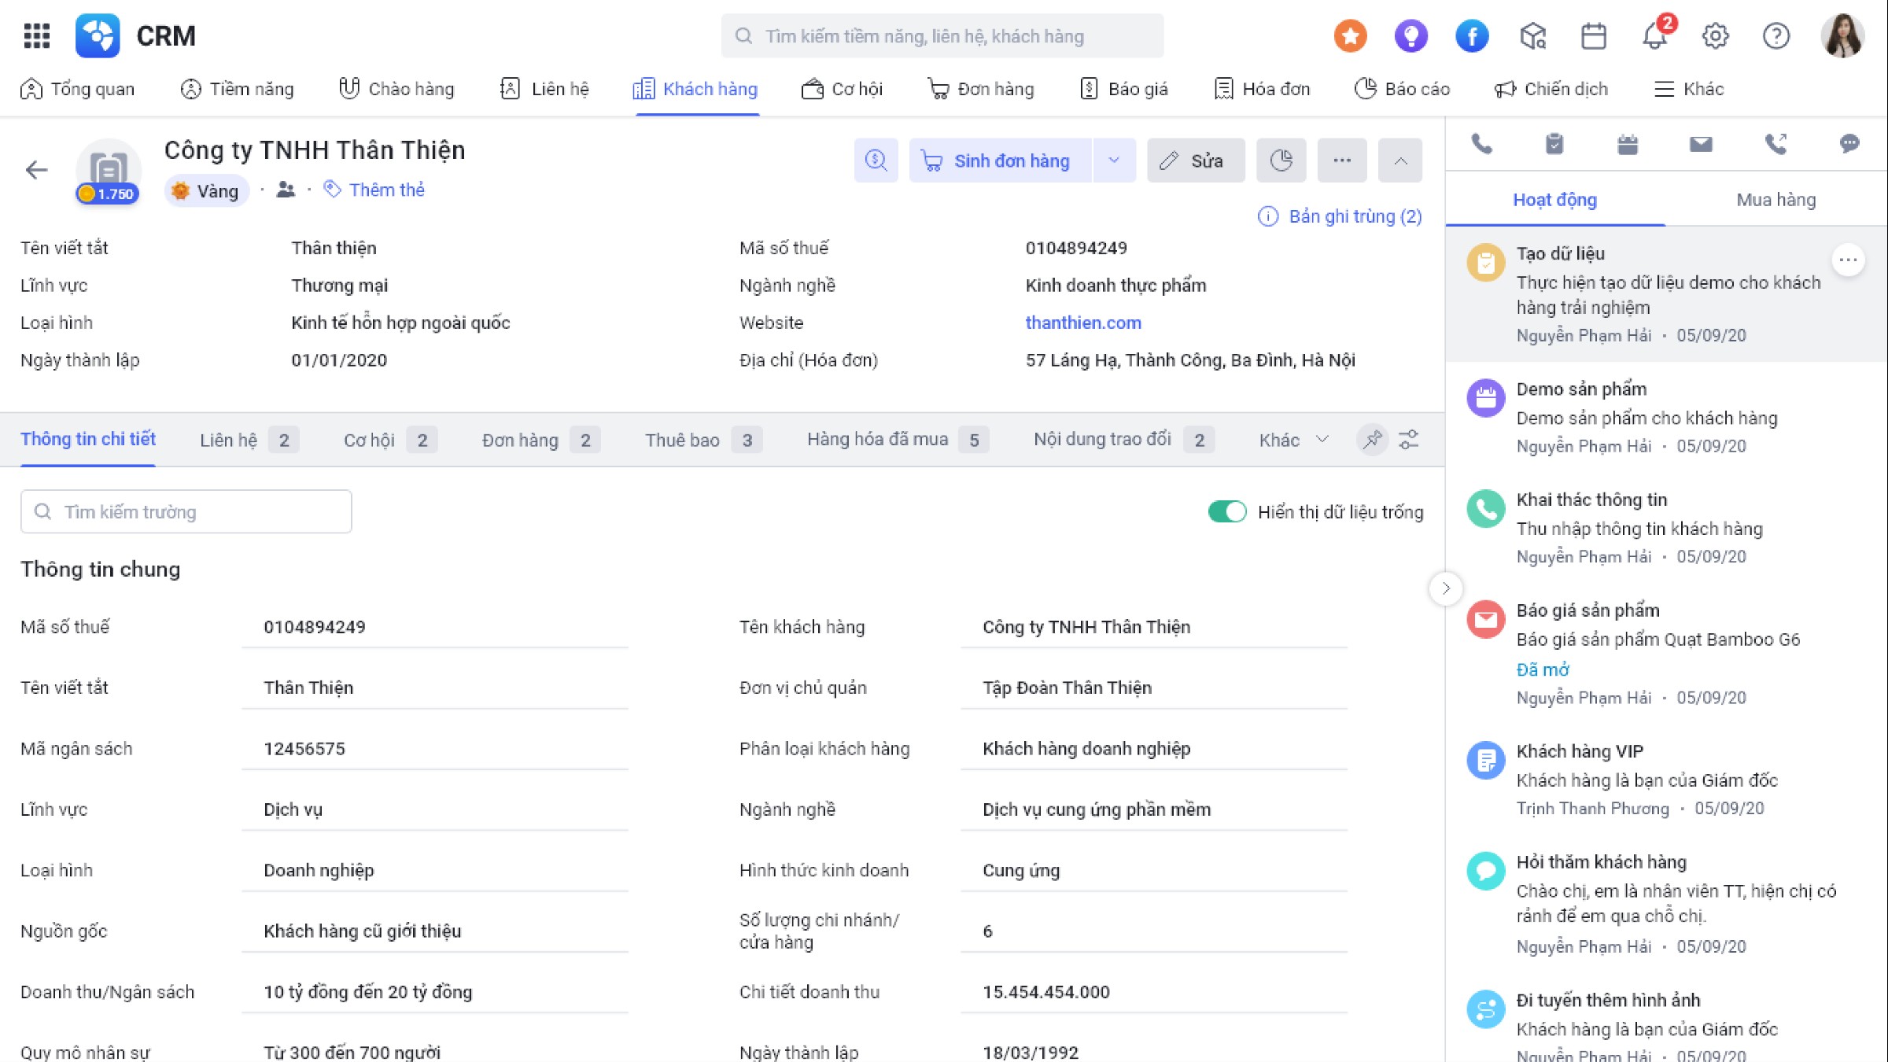Open the apps grid launcher
Screen dimensions: 1888x1062
[36, 35]
